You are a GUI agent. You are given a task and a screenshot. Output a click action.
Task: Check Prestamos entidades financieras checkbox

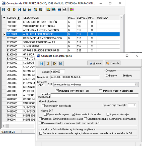coord(40,123)
